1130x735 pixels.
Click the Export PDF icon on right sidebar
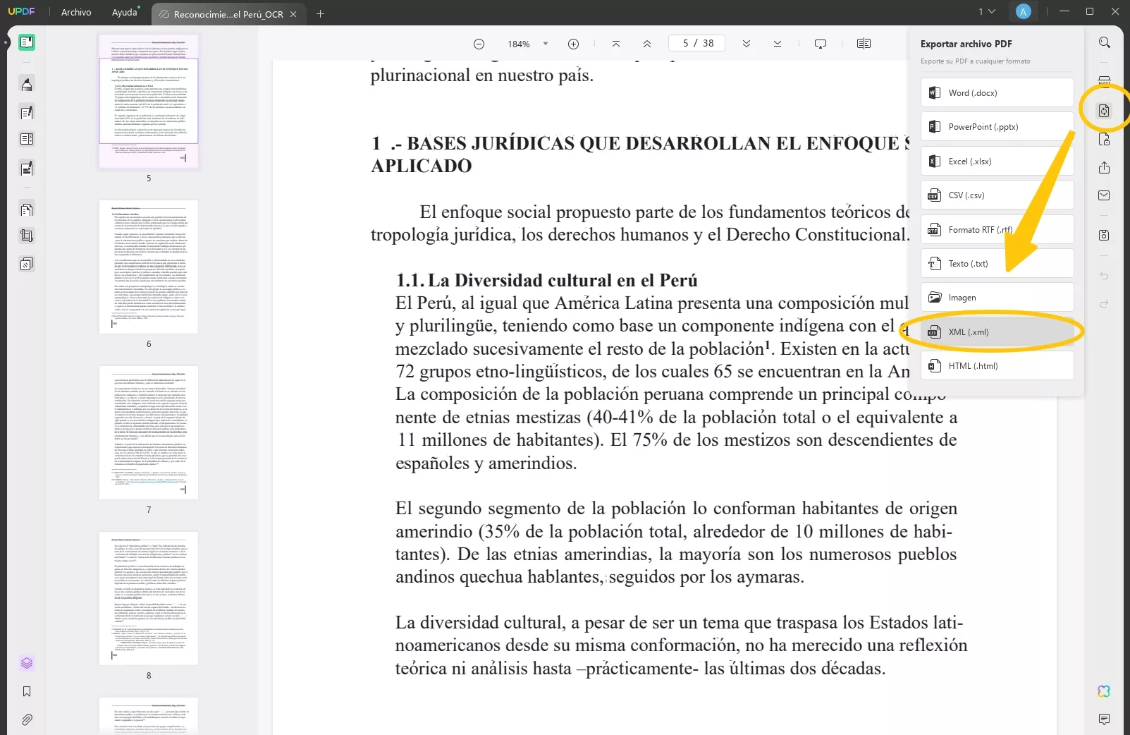pyautogui.click(x=1105, y=111)
